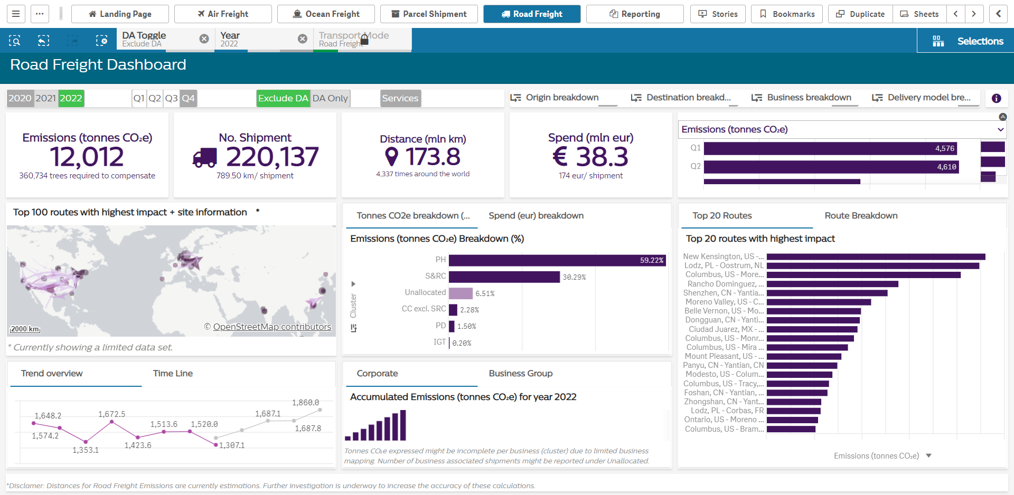The height and width of the screenshot is (495, 1014).
Task: Open the Emissions (tonnes CO₂e) dropdown
Action: pyautogui.click(x=1001, y=129)
